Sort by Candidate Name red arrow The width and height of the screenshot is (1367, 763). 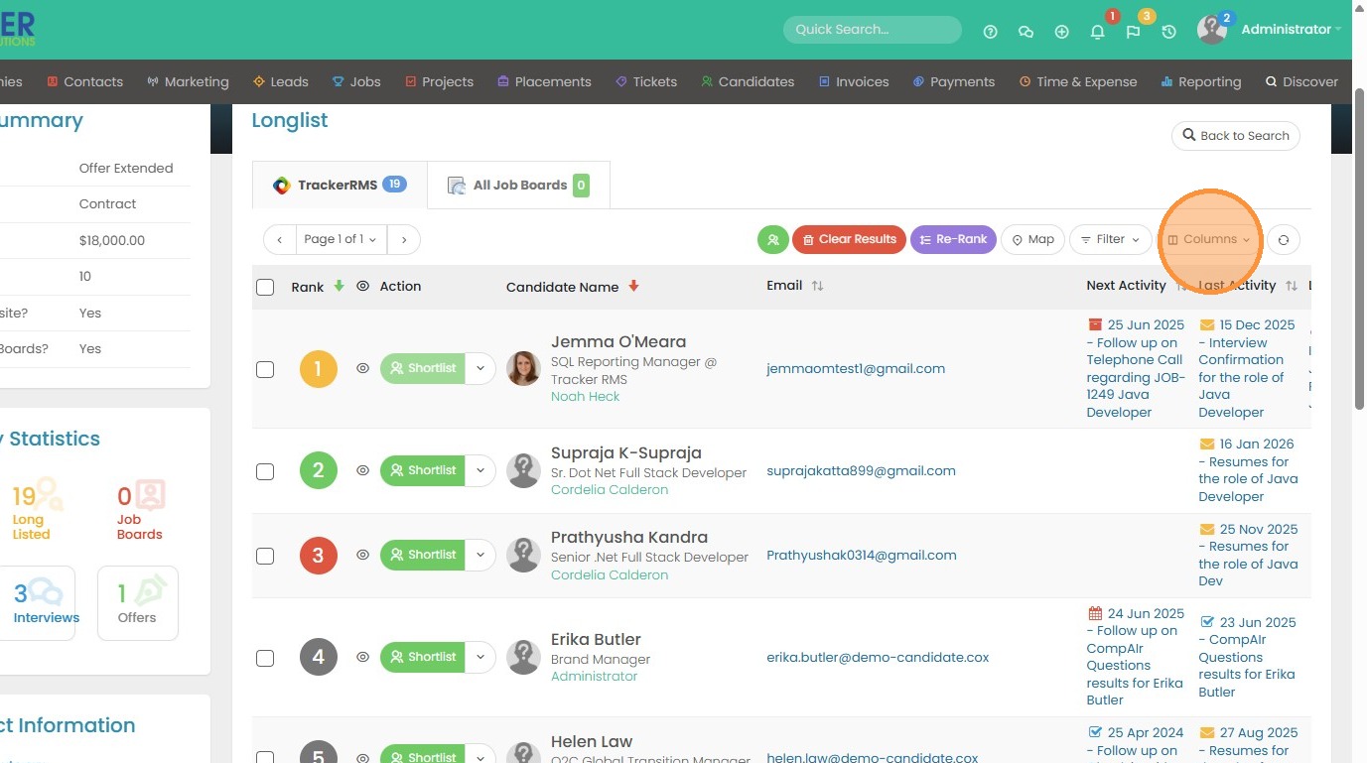(633, 287)
